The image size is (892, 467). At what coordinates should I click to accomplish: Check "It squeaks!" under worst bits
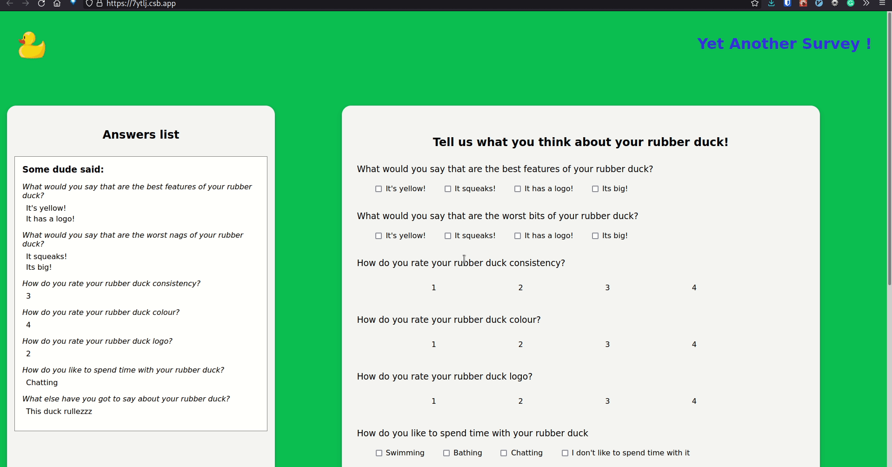pyautogui.click(x=448, y=236)
